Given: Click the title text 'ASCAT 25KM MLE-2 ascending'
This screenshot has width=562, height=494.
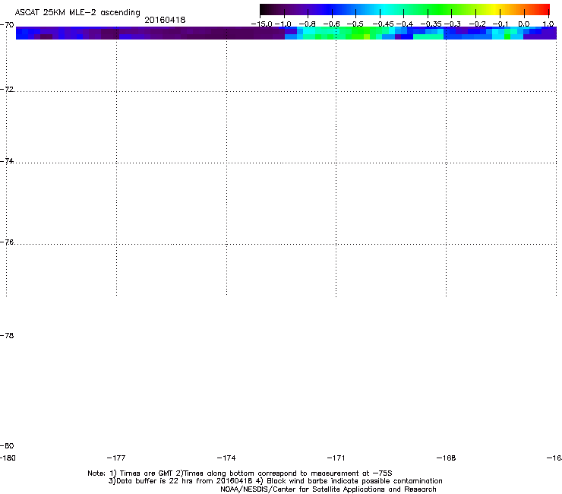Looking at the screenshot, I should click(77, 13).
